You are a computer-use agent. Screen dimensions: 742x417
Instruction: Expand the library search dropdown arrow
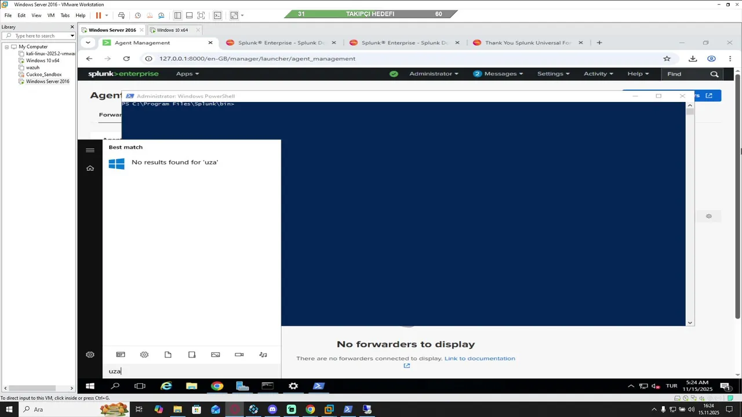(72, 36)
